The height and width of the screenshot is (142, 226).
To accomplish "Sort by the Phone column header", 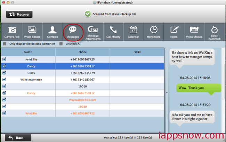I will pyautogui.click(x=83, y=52).
